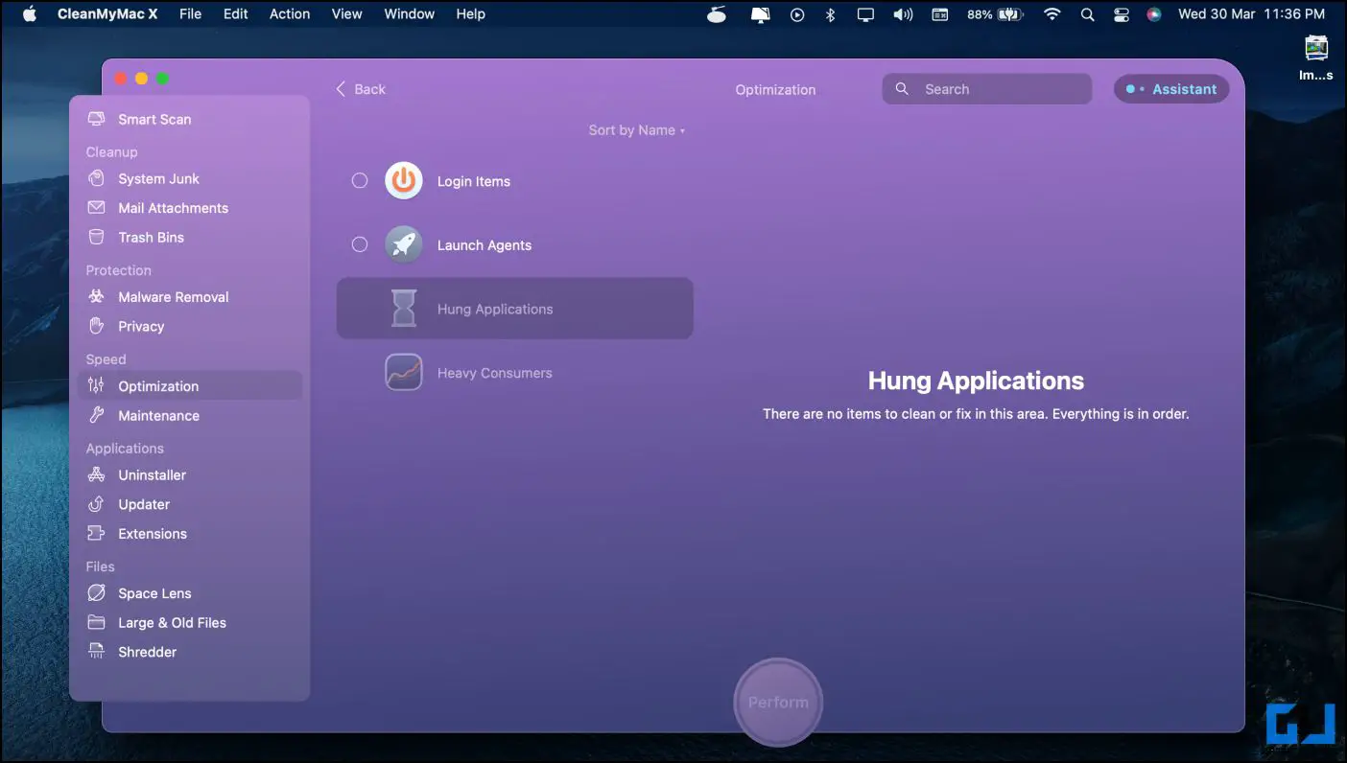Select 'Mail Attachments' label in sidebar
The height and width of the screenshot is (763, 1347).
pos(173,208)
